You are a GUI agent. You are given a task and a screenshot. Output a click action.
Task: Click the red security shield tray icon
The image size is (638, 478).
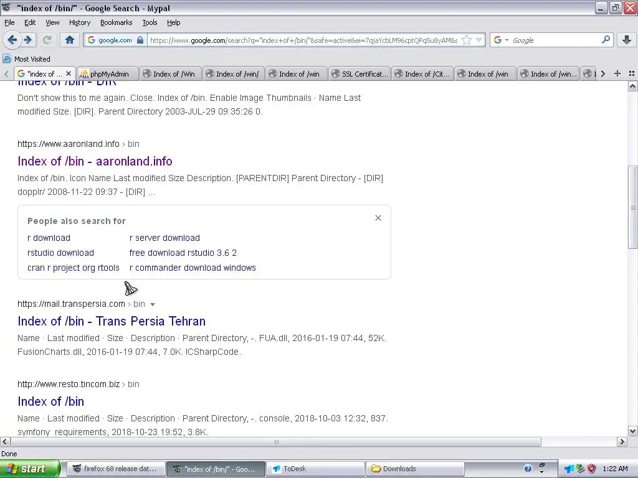pyautogui.click(x=592, y=469)
